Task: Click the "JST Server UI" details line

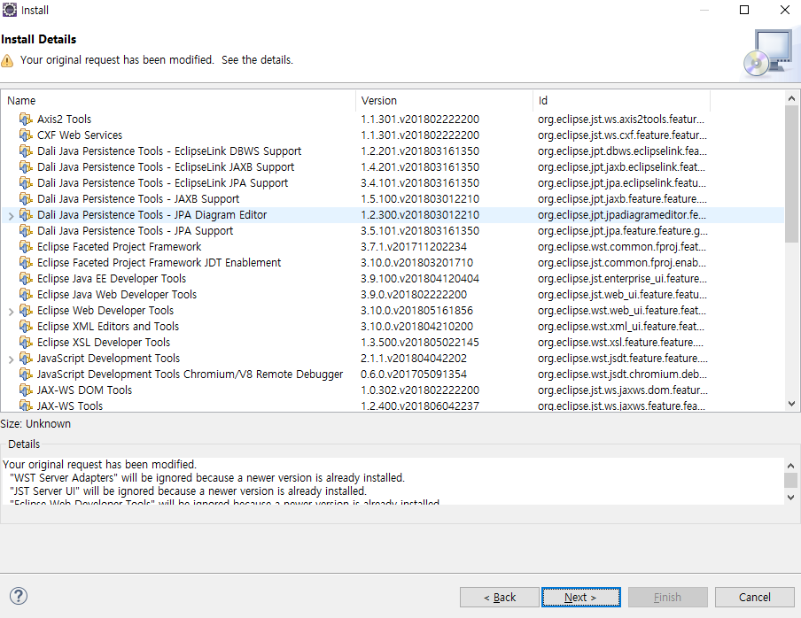Action: tap(189, 491)
